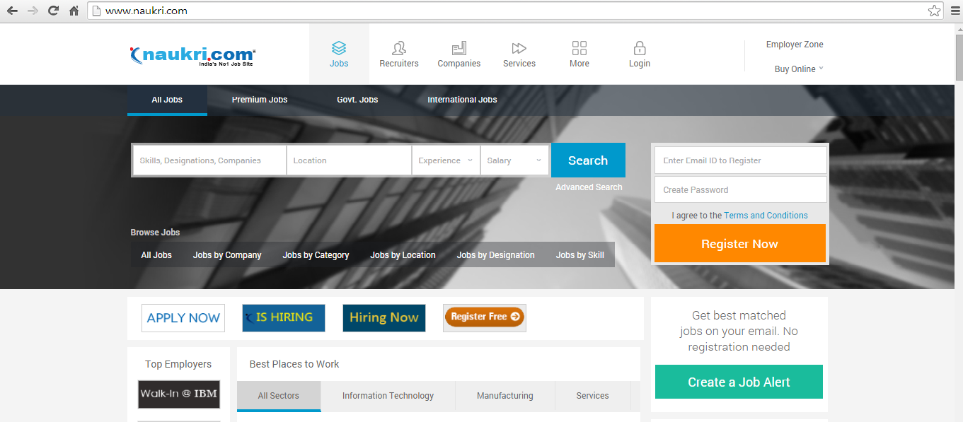The image size is (963, 422).
Task: Open the Recruiters people icon
Action: [x=399, y=48]
